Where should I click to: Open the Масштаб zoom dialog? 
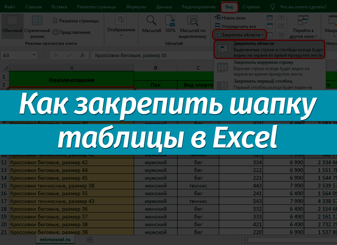(x=152, y=24)
